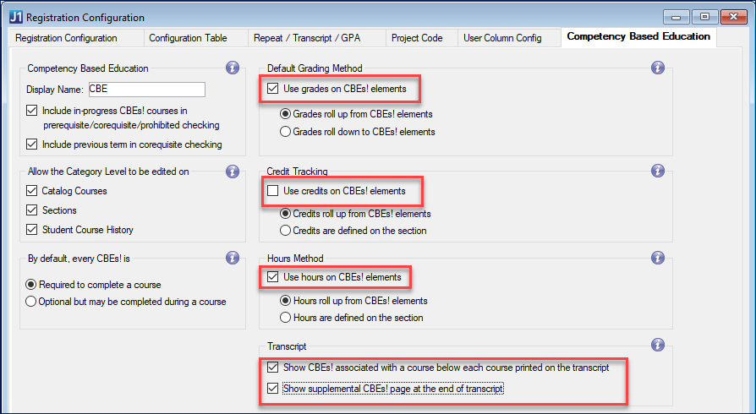Enable Use credits on CBEs! elements
Image resolution: width=756 pixels, height=414 pixels.
point(273,191)
